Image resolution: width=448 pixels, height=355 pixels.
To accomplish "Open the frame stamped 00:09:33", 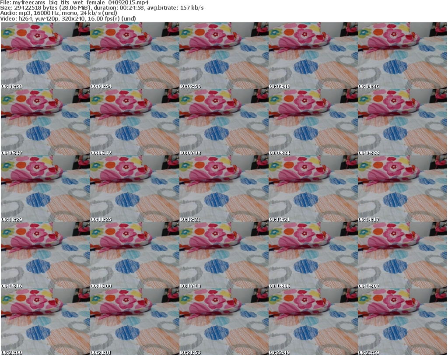I will [402, 122].
